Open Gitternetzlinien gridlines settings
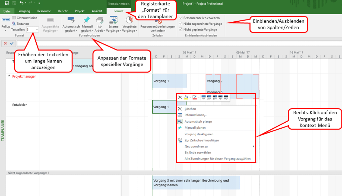The image size is (342, 196). pos(25,18)
